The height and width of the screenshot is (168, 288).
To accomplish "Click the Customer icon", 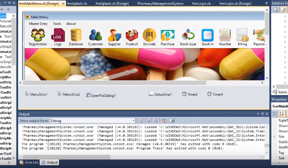I will tap(95, 35).
